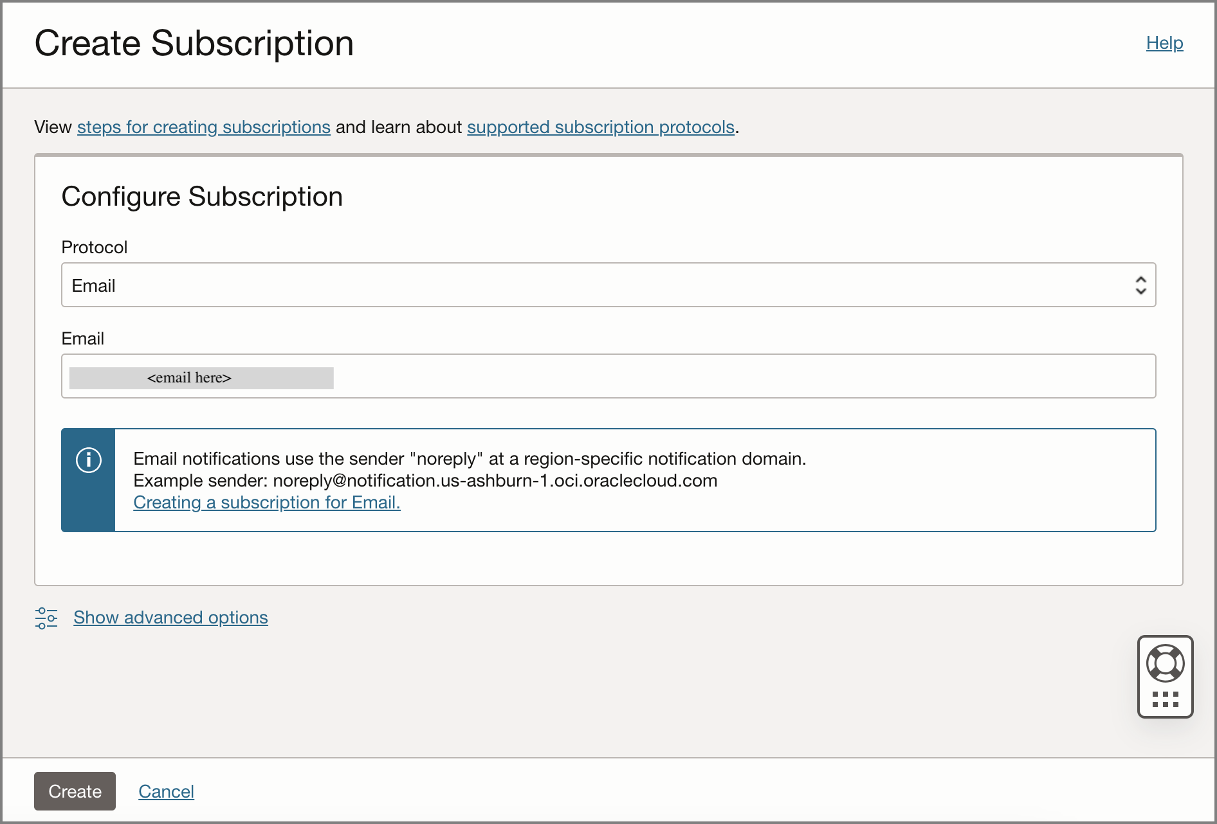Select the email here placeholder text
1217x824 pixels.
tap(189, 378)
